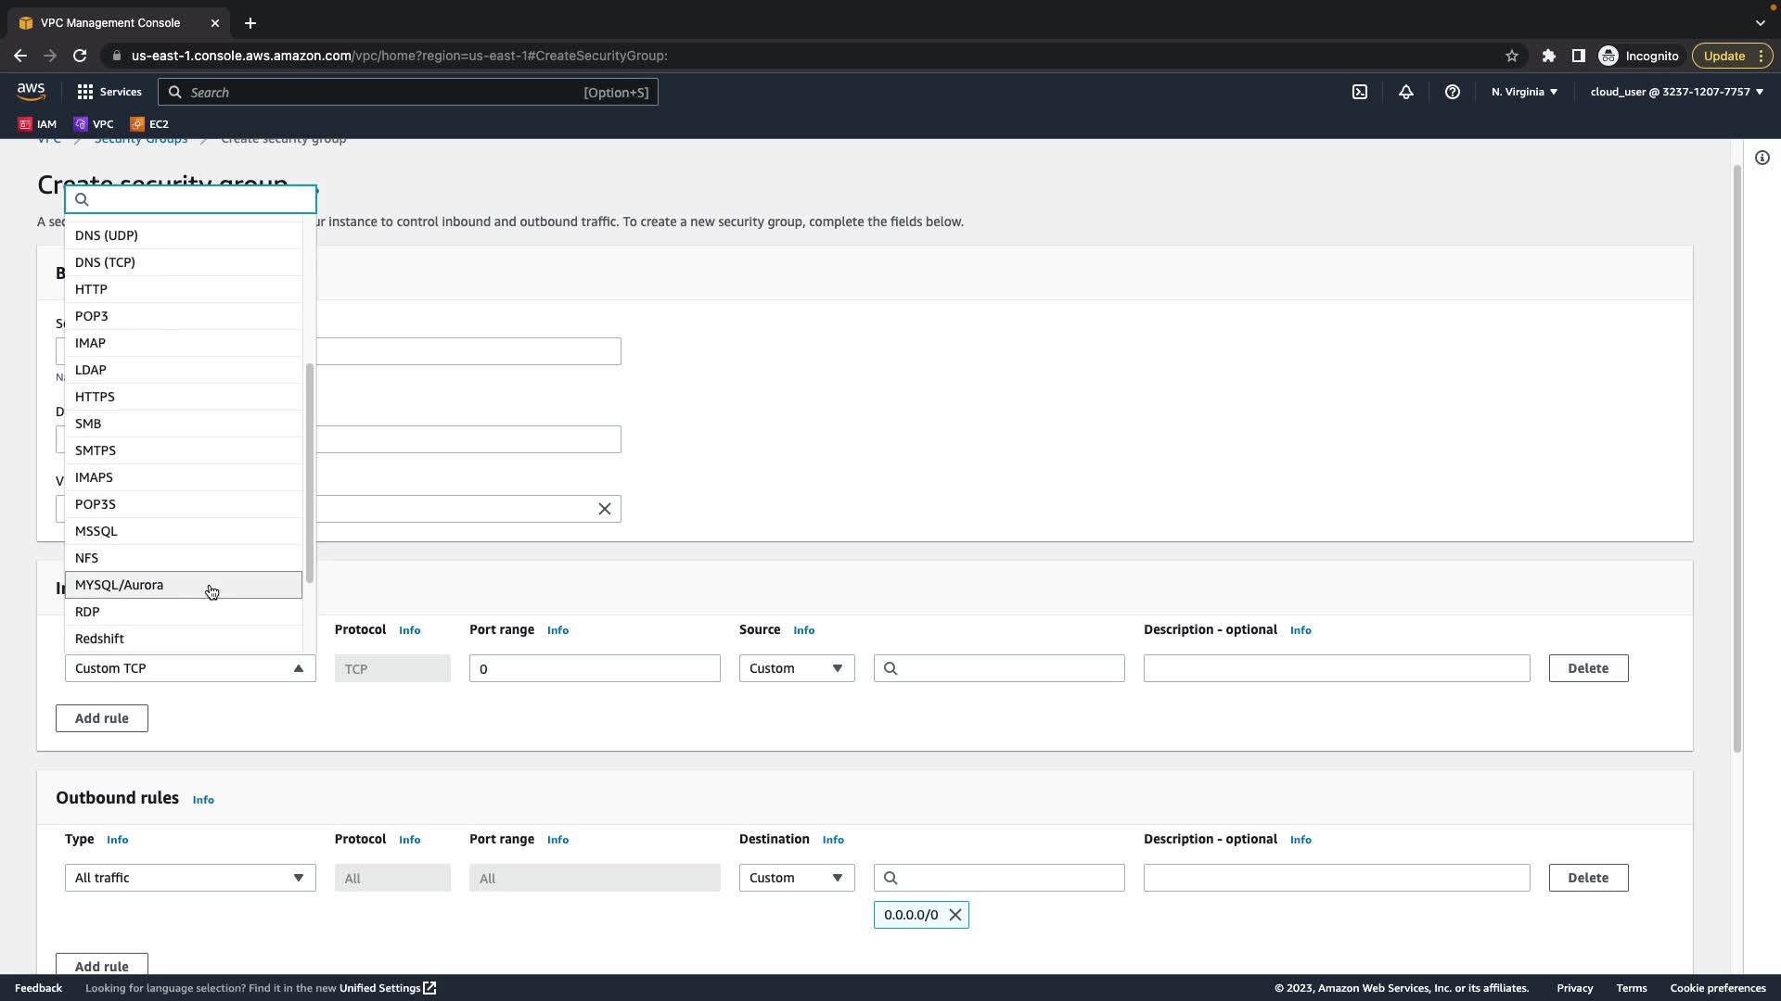Click the inbound rules Add rule button

coord(101,718)
